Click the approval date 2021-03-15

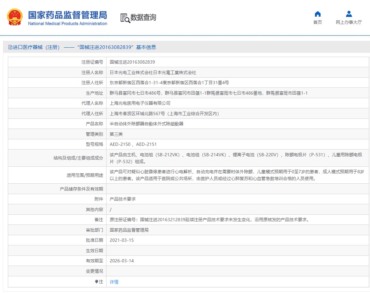point(122,240)
